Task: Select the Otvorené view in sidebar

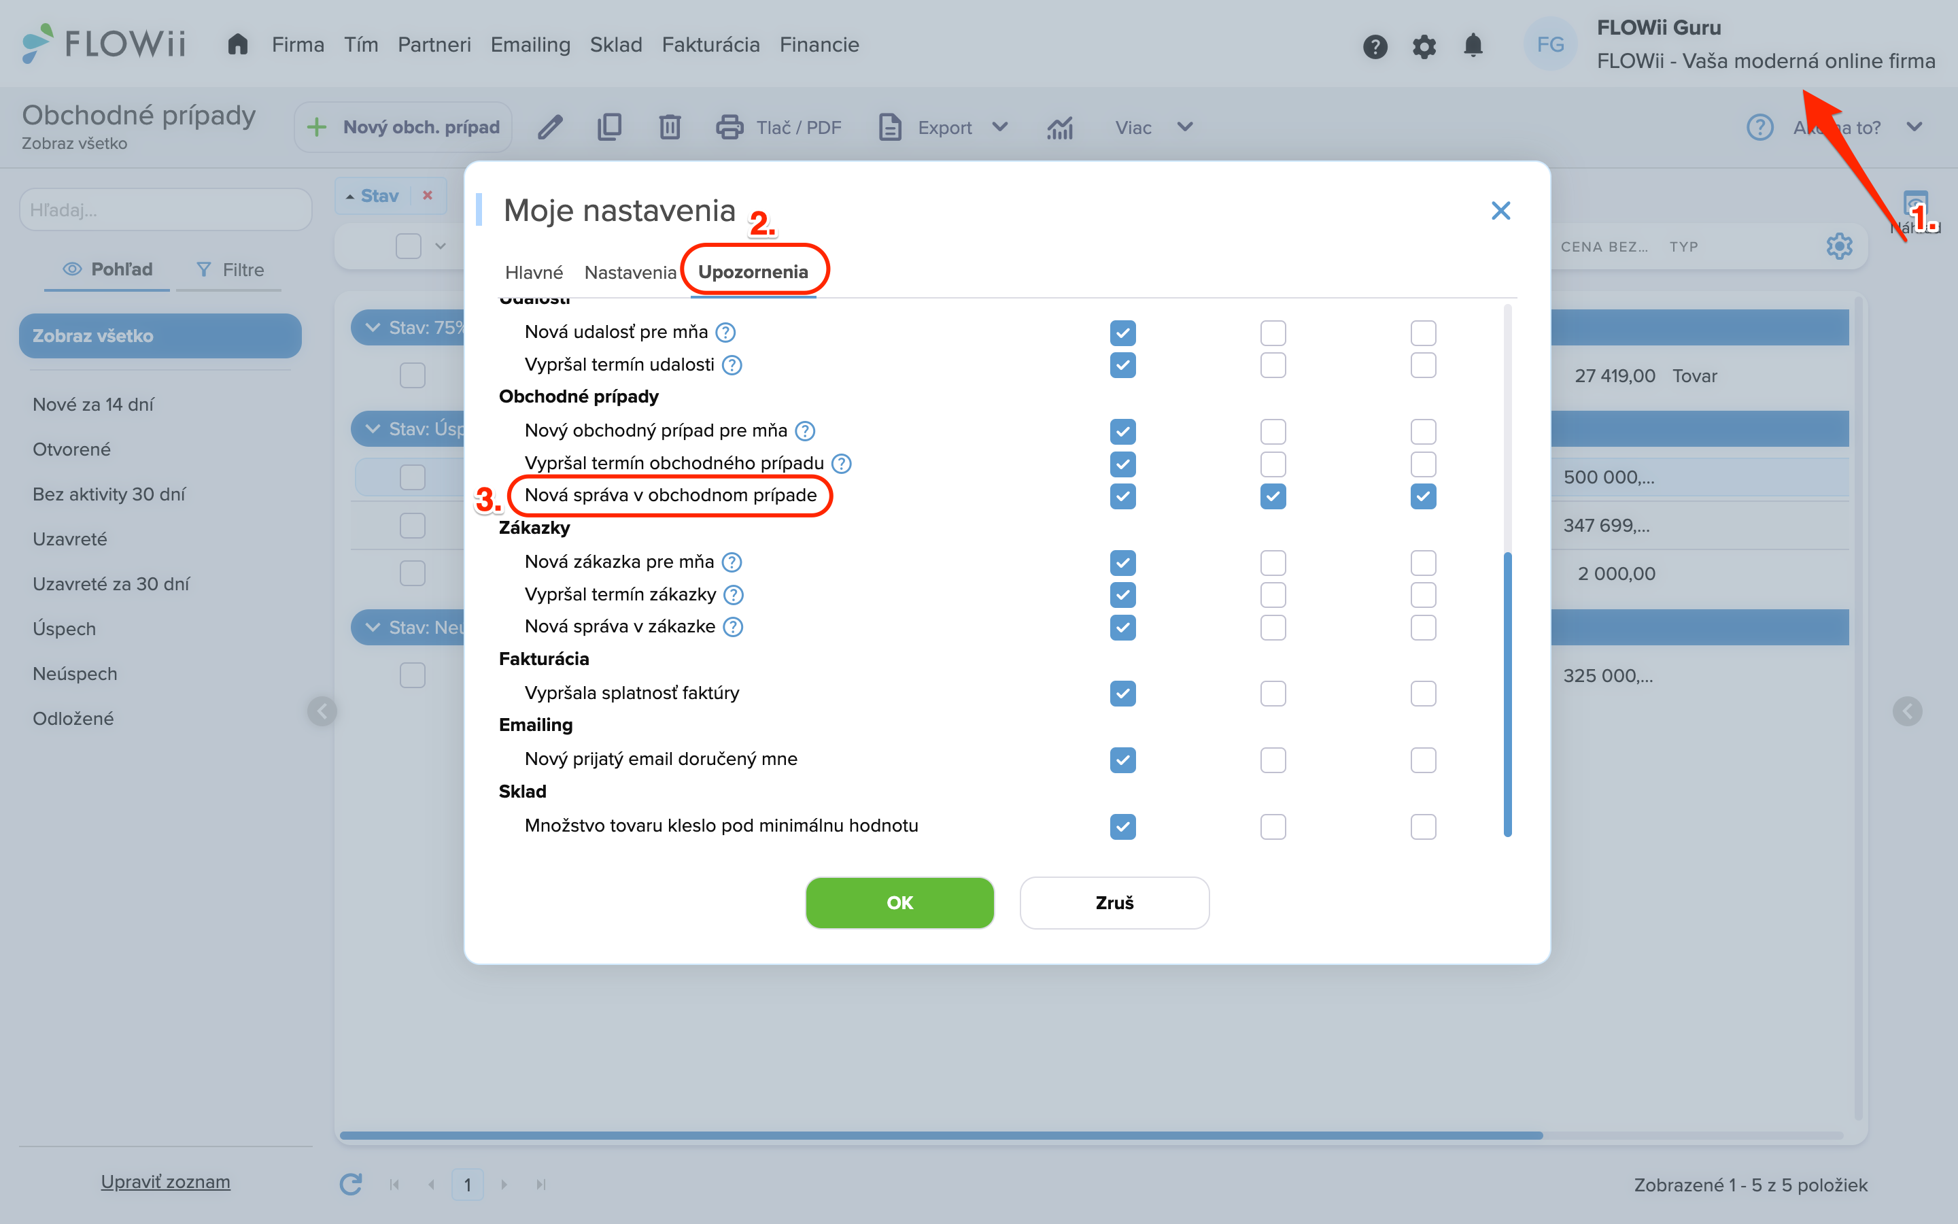Action: pos(71,449)
